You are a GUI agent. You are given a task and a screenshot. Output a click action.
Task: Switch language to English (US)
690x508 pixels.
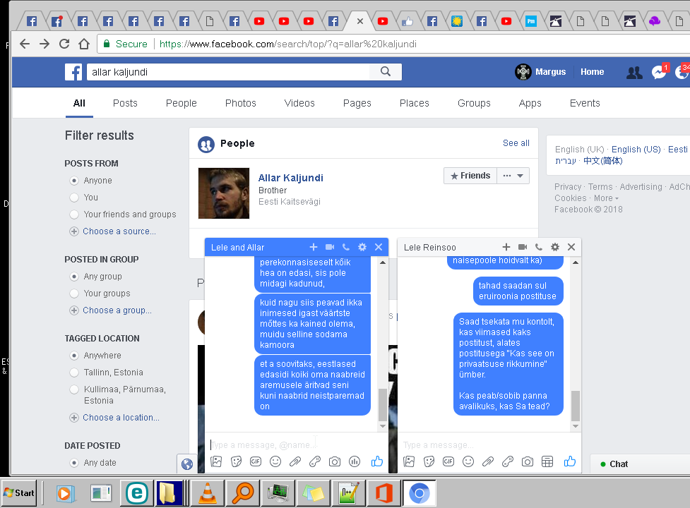pyautogui.click(x=636, y=150)
